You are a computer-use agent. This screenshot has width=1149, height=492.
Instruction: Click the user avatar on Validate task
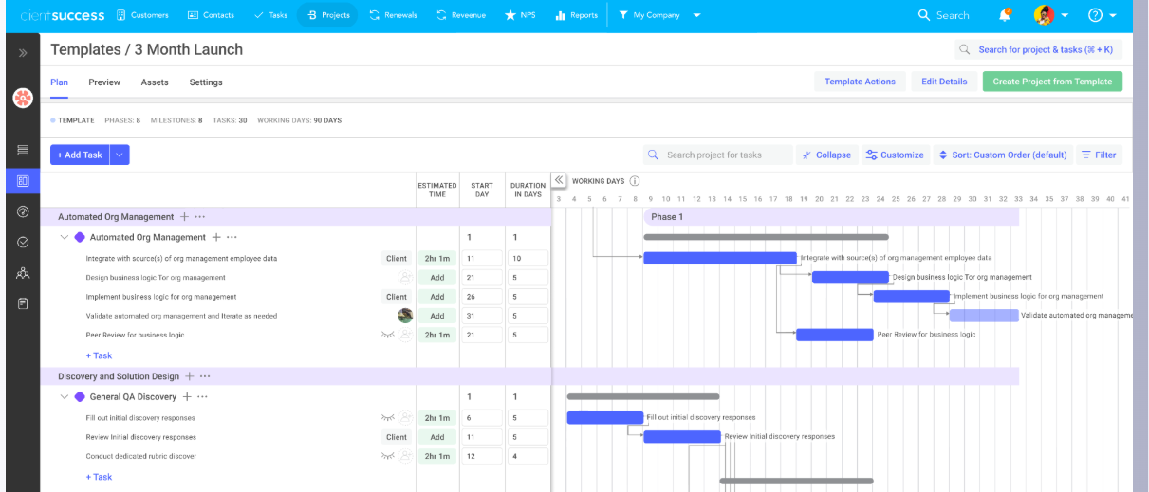coord(405,316)
